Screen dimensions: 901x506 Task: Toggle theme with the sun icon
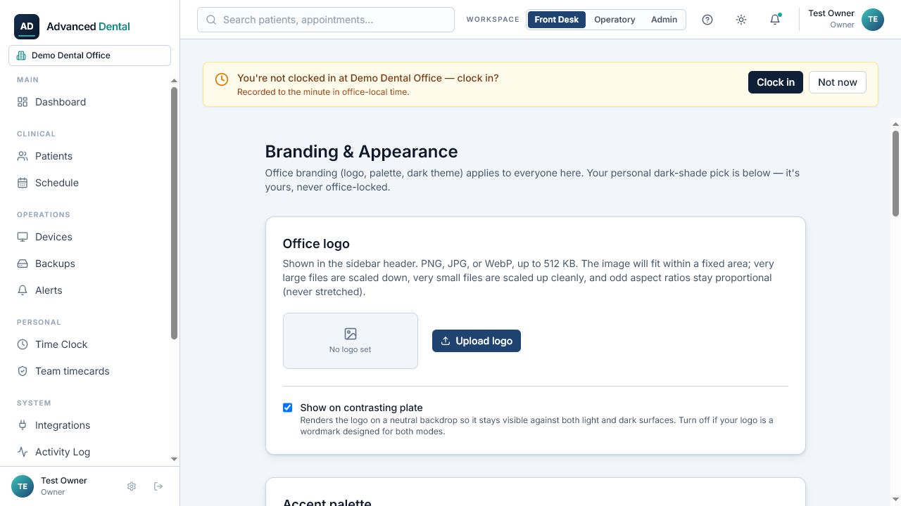741,20
